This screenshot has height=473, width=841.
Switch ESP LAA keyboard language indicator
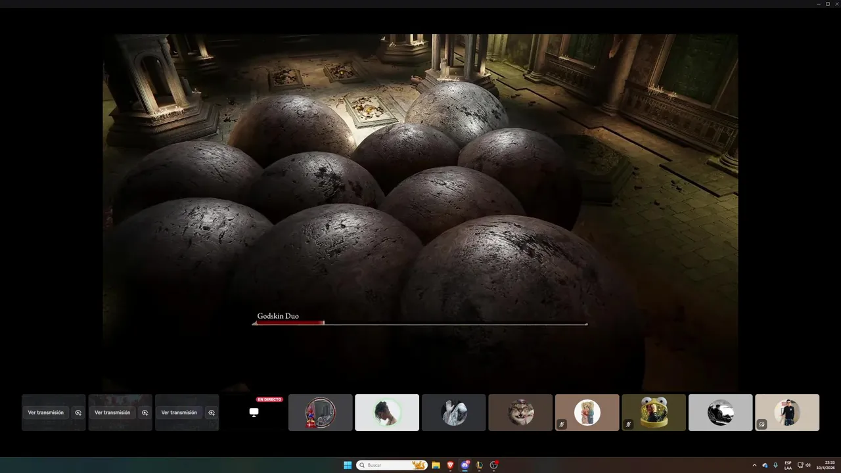coord(788,465)
